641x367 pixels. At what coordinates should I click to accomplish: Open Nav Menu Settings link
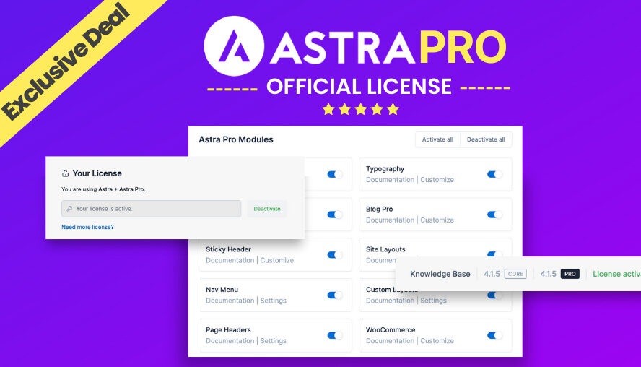(x=273, y=301)
